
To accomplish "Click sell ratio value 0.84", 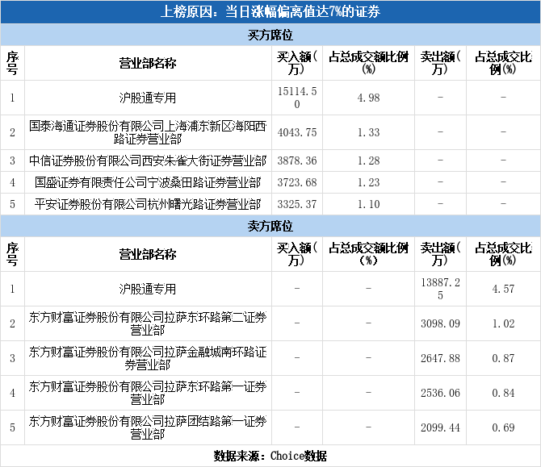I will (503, 393).
